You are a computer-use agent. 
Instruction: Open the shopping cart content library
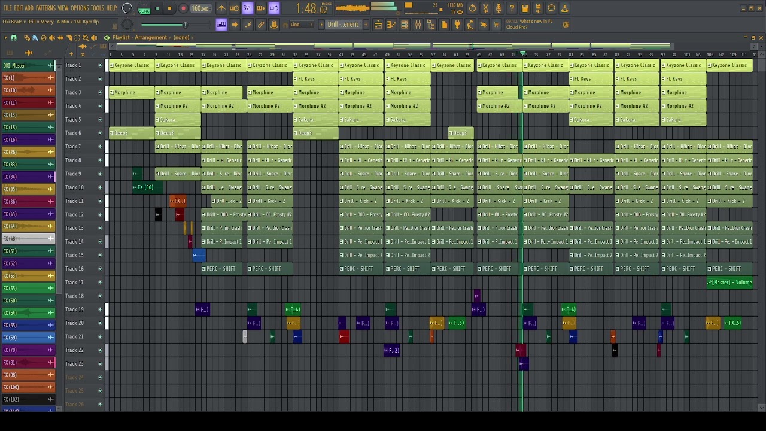pos(496,25)
